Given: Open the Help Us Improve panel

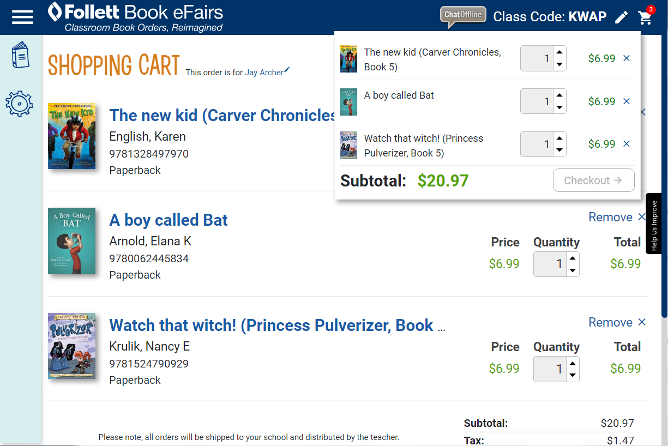Looking at the screenshot, I should point(654,224).
